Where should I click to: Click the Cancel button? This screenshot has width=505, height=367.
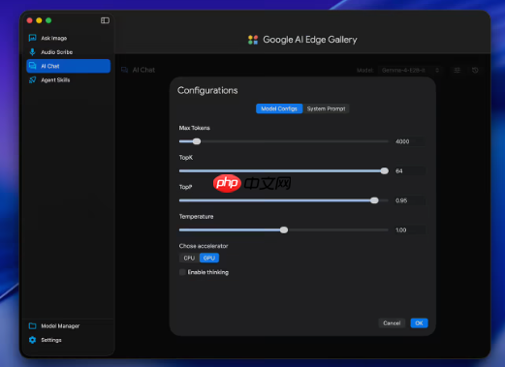(x=392, y=323)
